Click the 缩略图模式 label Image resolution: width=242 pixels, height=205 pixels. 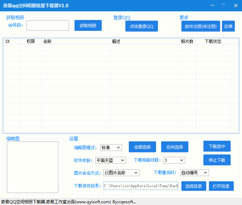(x=85, y=148)
